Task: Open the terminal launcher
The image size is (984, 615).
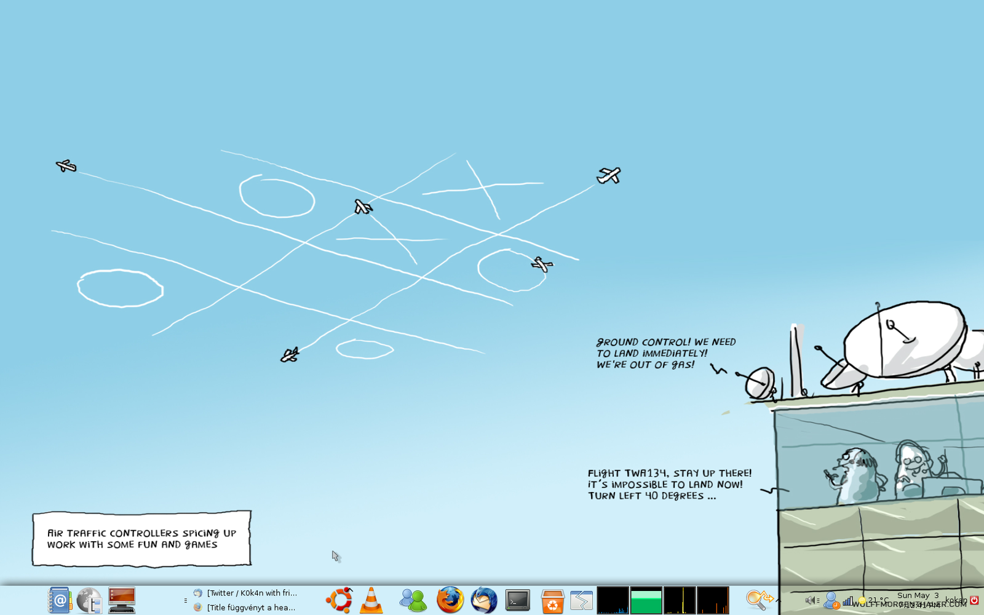Action: point(518,600)
